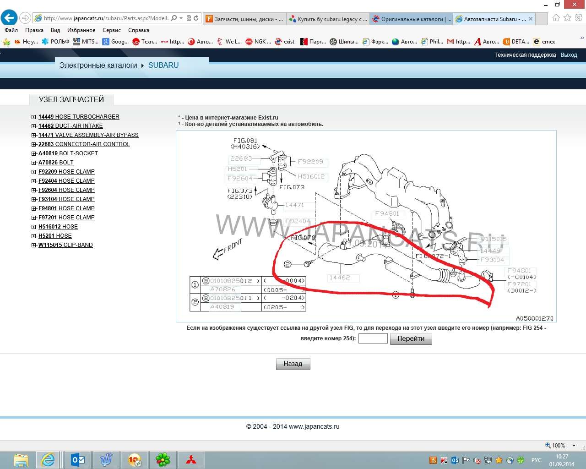Screen dimensions: 586x469
Task: Switch to Купить бу subaru legacy tab
Action: click(x=328, y=19)
